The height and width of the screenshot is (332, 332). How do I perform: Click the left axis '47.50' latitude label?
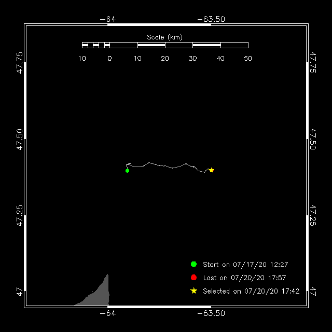click(x=19, y=139)
